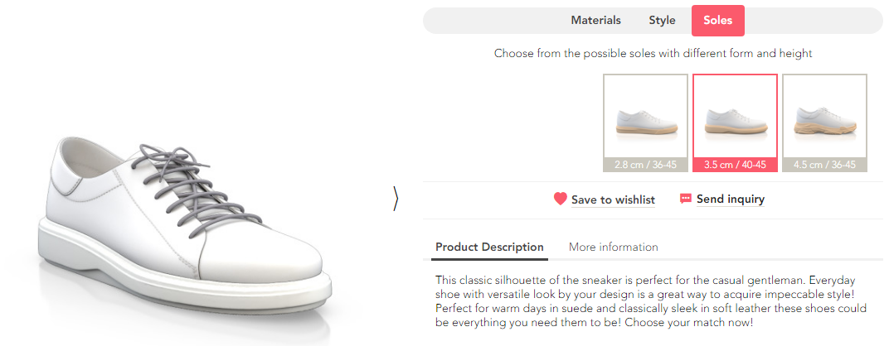Switch to the Style tab
This screenshot has height=346, width=889.
tap(662, 21)
